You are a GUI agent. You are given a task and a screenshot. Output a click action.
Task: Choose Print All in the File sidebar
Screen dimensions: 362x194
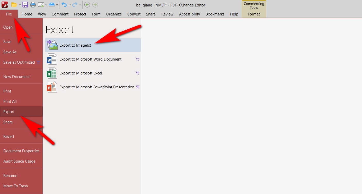(x=21, y=102)
